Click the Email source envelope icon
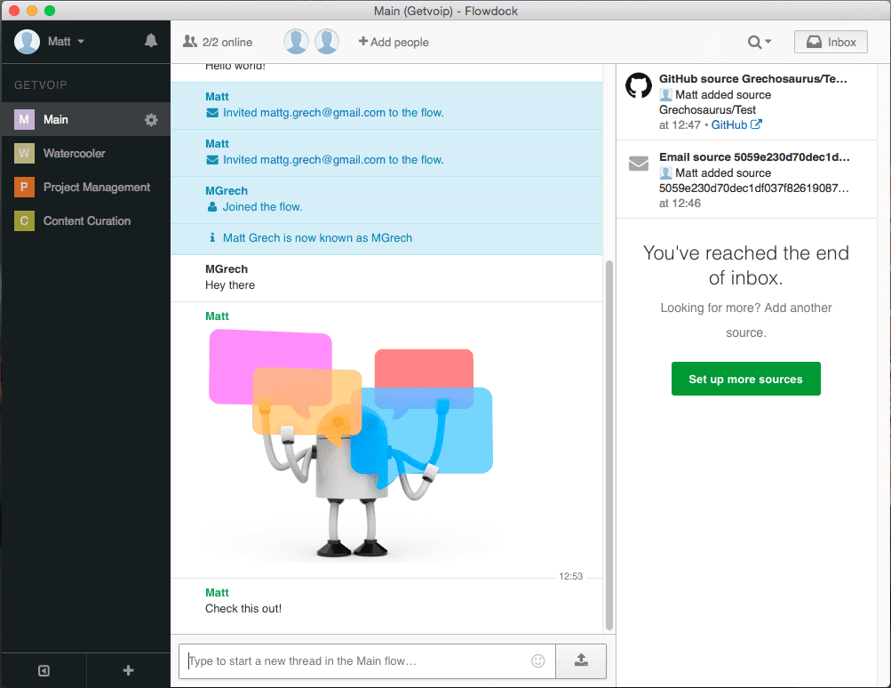 (638, 164)
